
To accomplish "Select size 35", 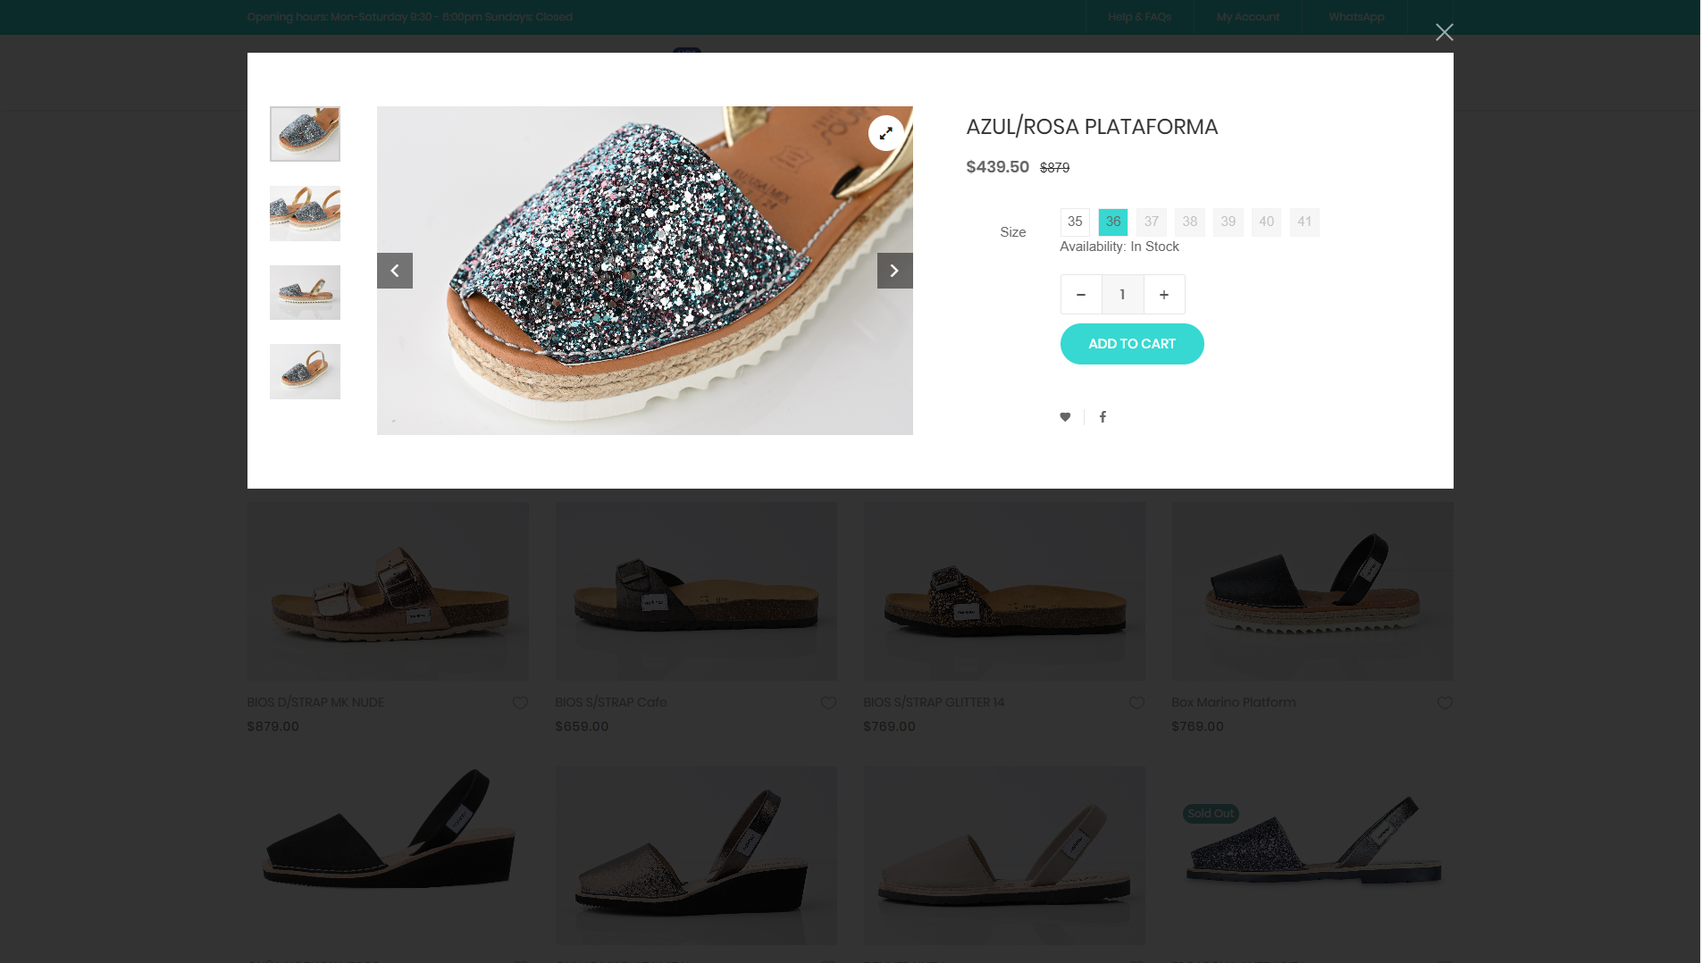I will [x=1075, y=222].
